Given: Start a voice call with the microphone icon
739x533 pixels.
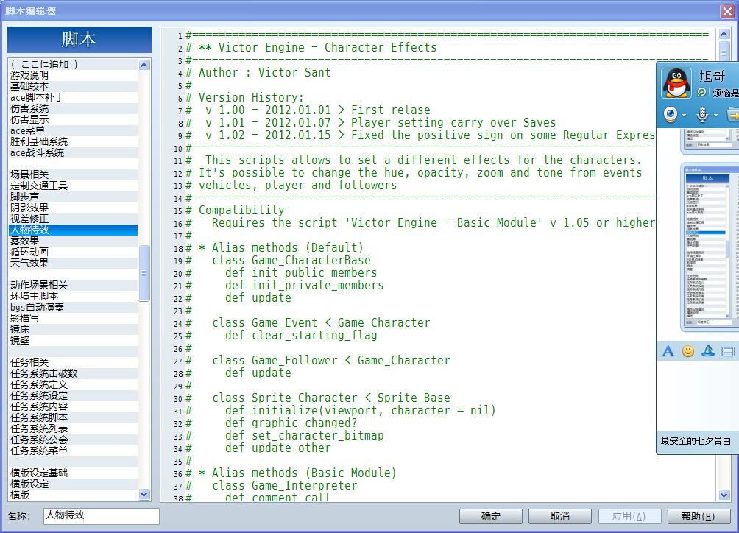Looking at the screenshot, I should click(x=702, y=115).
